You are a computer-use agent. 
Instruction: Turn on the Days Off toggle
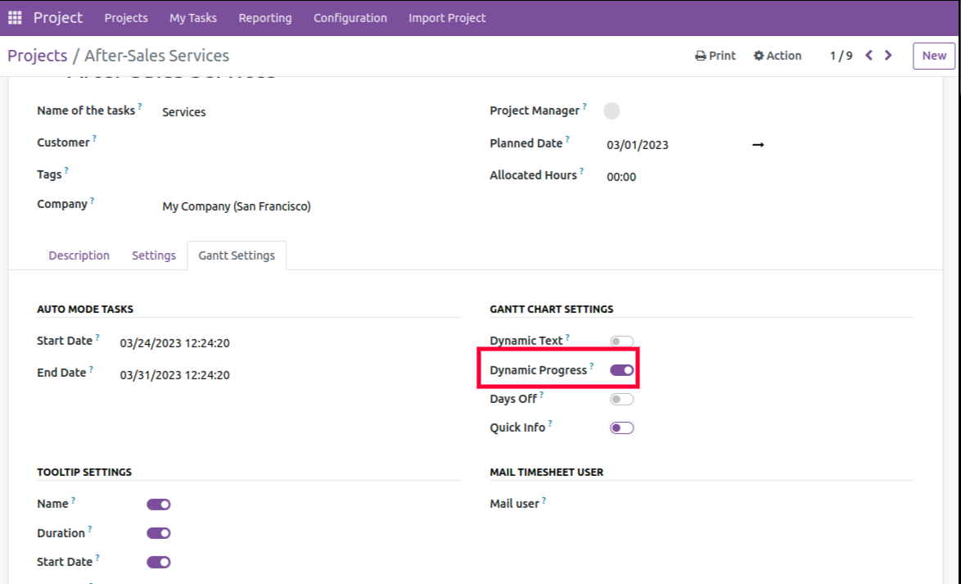click(x=621, y=400)
